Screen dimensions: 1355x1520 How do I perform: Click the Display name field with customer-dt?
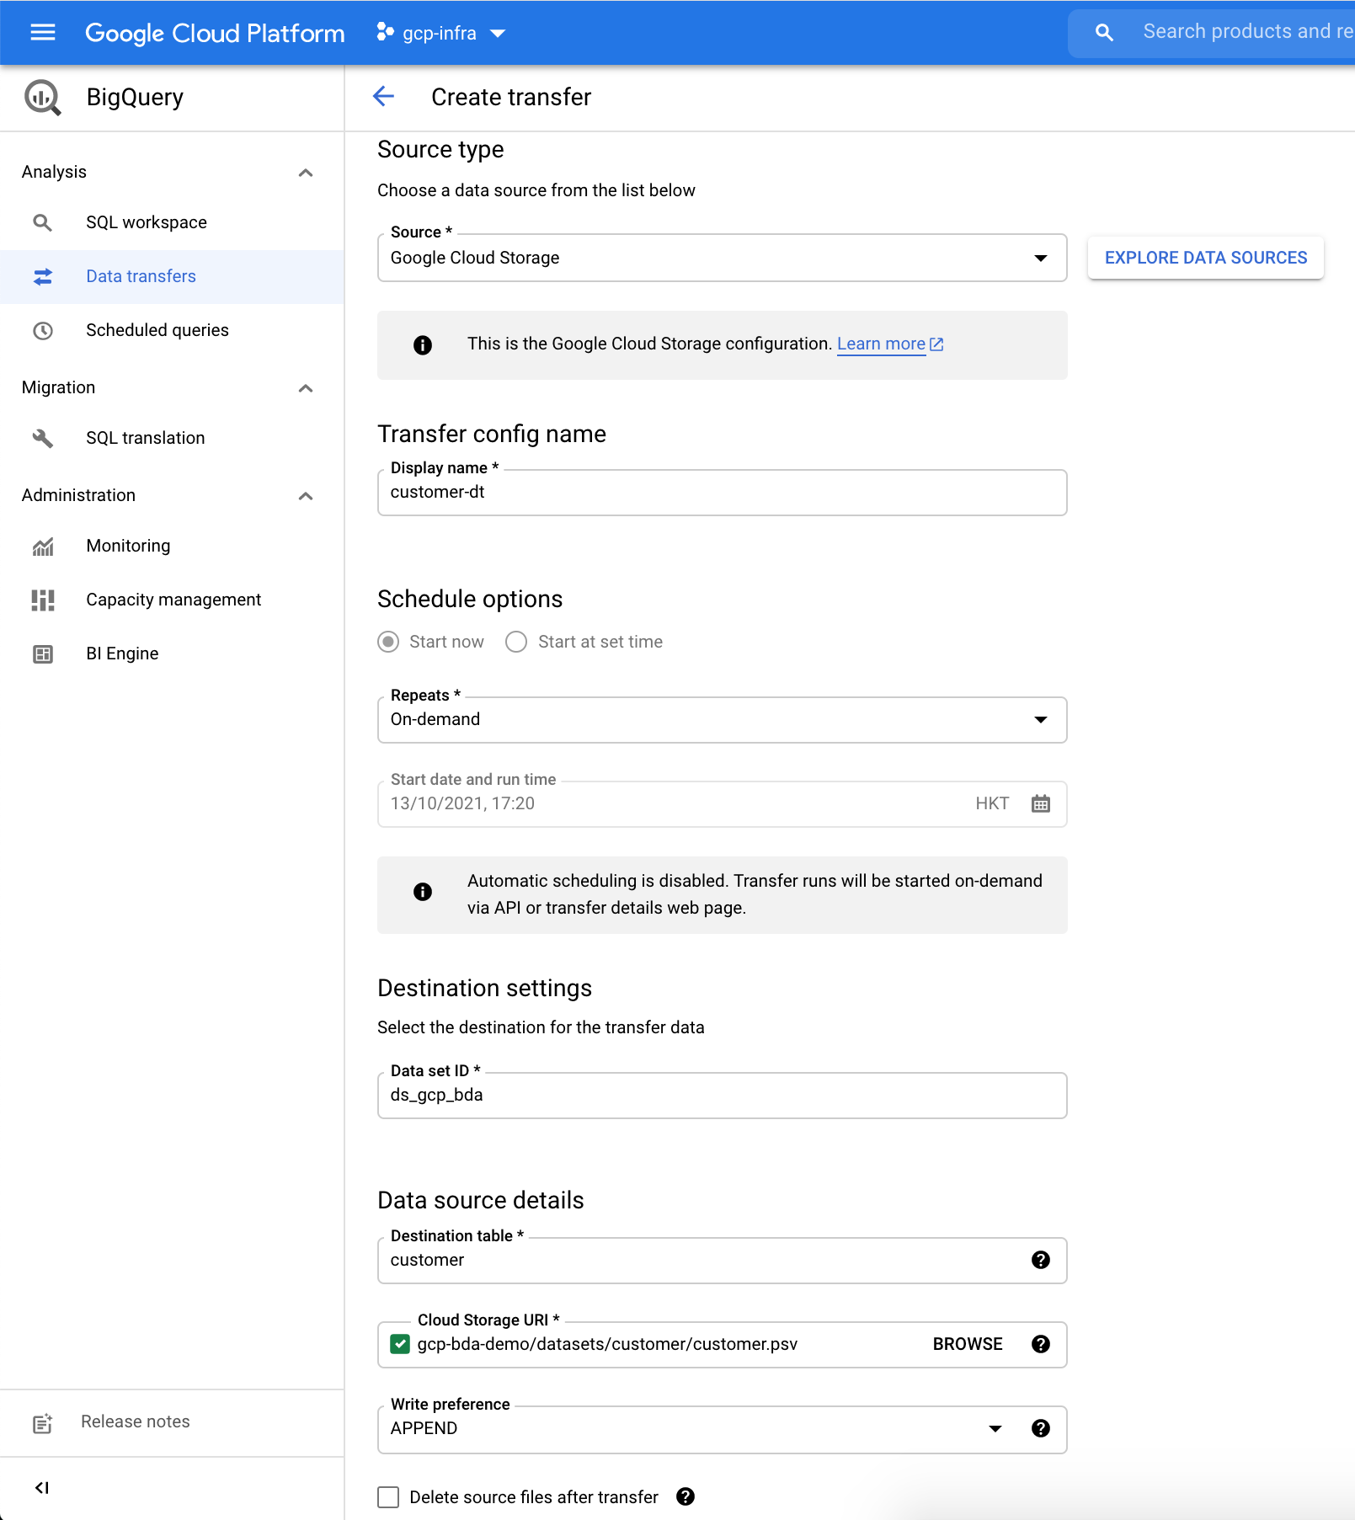tap(723, 493)
